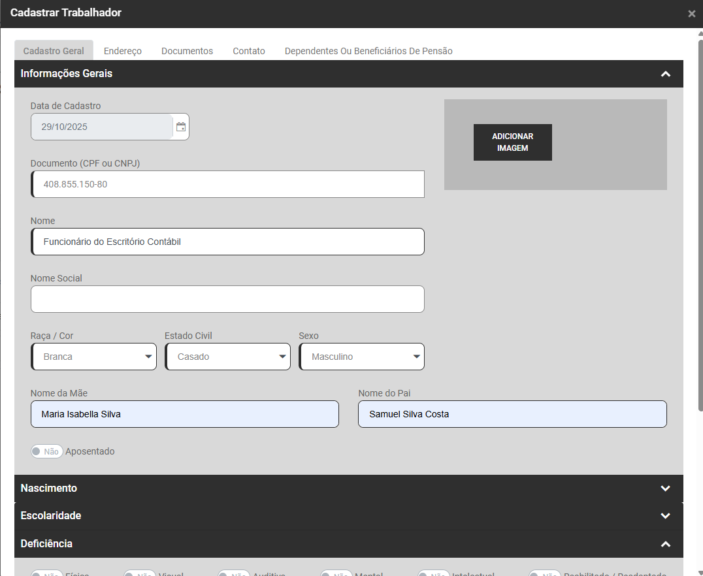Click the Adicionar Imagem button

click(513, 142)
